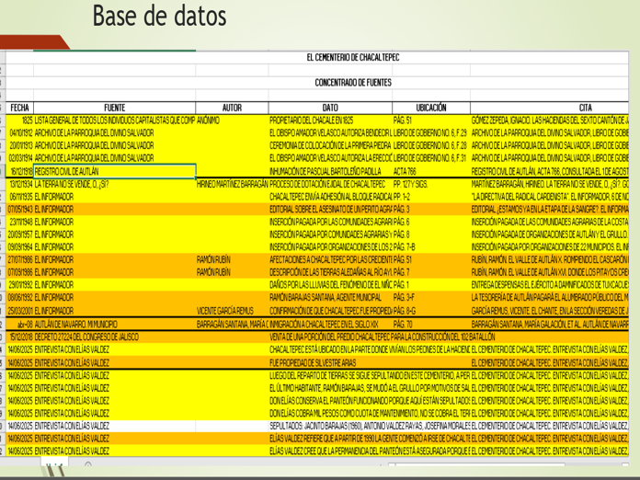
Task: Select 'EL ÚLTIMO HABITANTE, RAMÓN BARAJAS' cell
Action: click(x=370, y=388)
